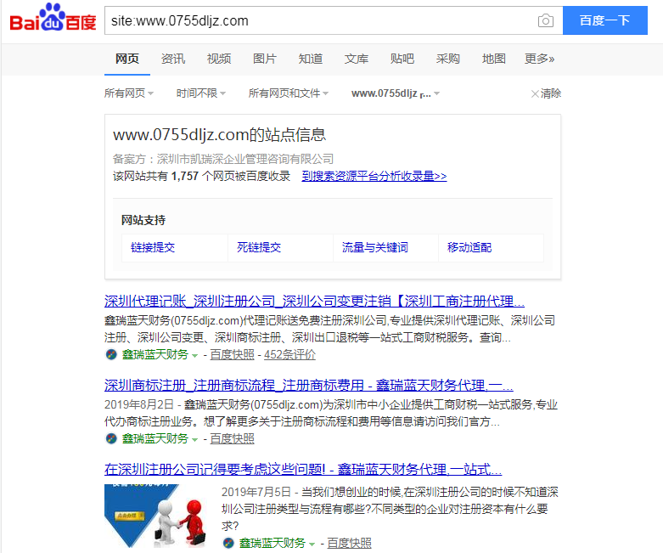This screenshot has width=663, height=553.
Task: Expand arrow after 鑫瑞蓝天财务 in 2019年8月2日 result
Action: click(194, 440)
